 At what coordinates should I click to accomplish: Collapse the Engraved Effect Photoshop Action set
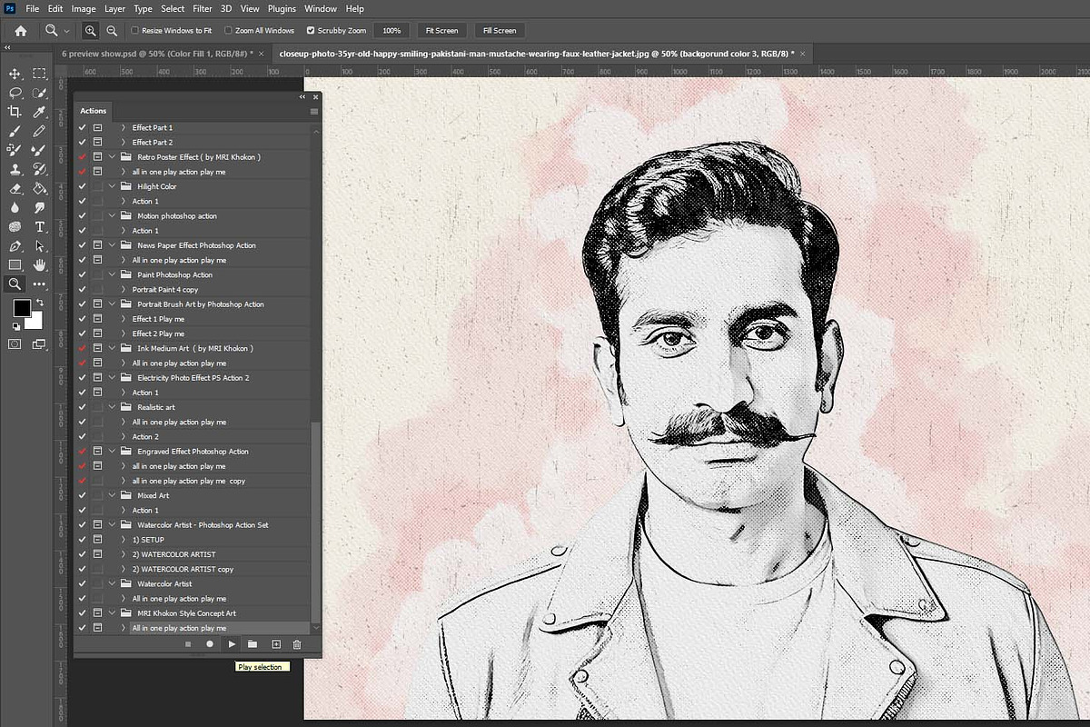pyautogui.click(x=112, y=452)
